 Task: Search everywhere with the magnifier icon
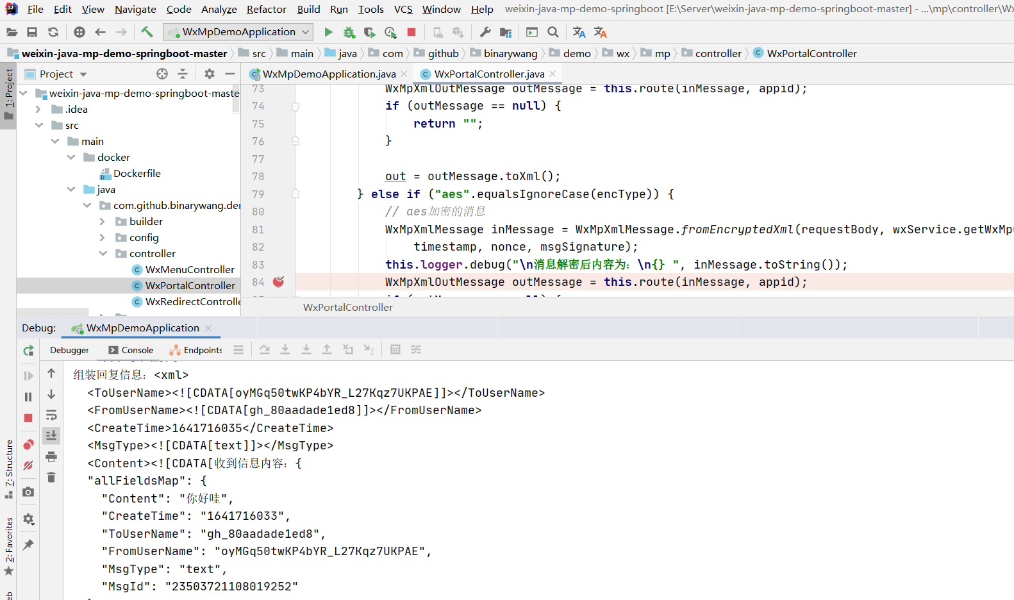[x=553, y=32]
